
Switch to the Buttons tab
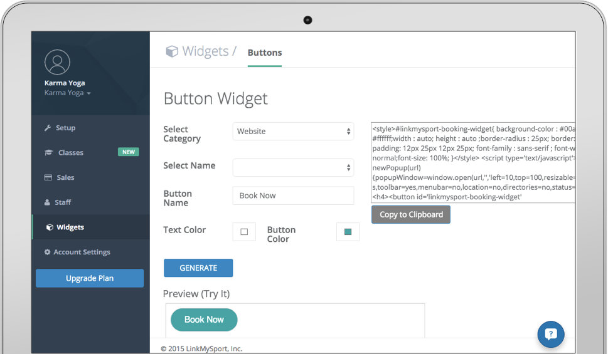[x=265, y=53]
